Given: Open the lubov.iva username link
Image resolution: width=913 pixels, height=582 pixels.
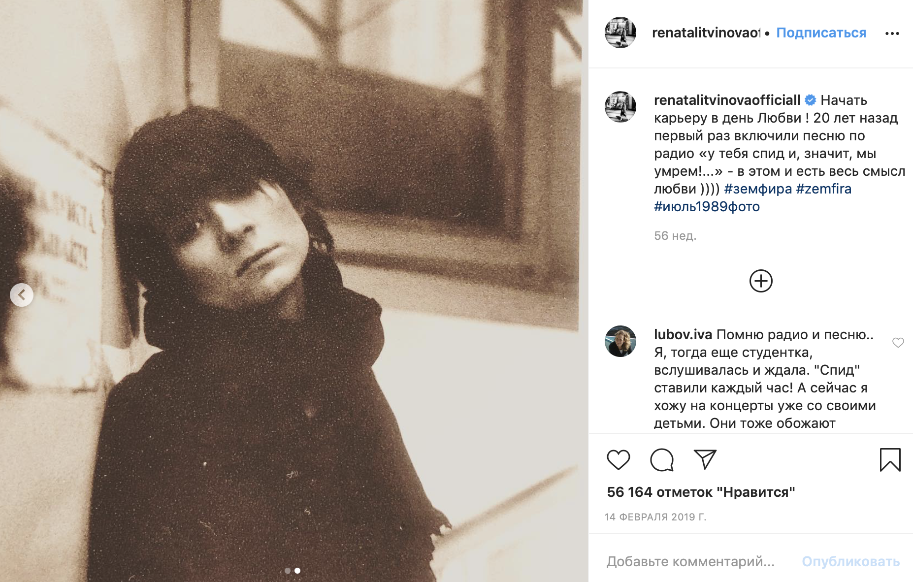Looking at the screenshot, I should (683, 335).
